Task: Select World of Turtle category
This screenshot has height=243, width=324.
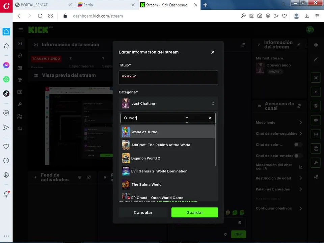Action: [168, 132]
